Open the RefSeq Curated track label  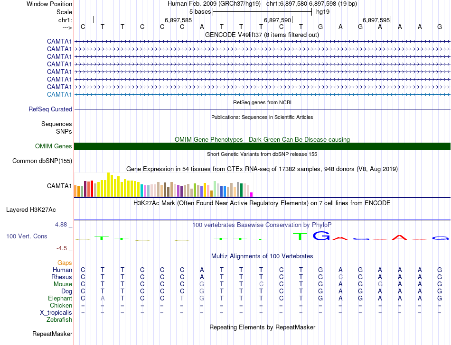(x=50, y=109)
